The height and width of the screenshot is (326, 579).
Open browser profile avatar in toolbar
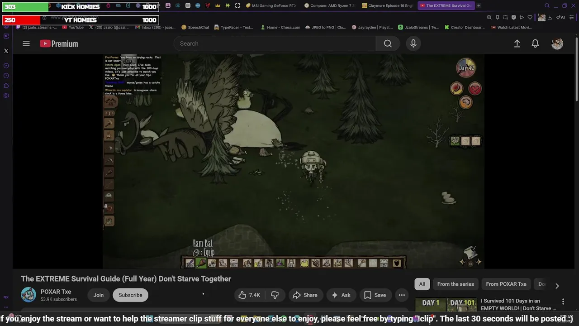(541, 17)
